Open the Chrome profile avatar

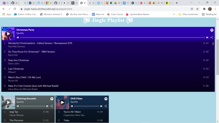tap(210, 9)
